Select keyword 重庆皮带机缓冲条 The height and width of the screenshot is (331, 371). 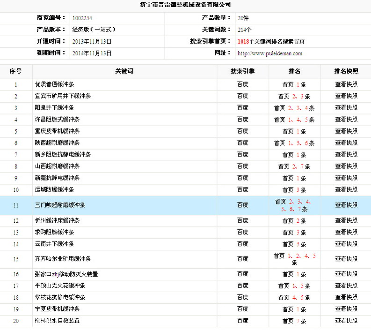57,131
